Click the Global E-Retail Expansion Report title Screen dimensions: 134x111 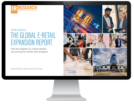(x=33, y=39)
